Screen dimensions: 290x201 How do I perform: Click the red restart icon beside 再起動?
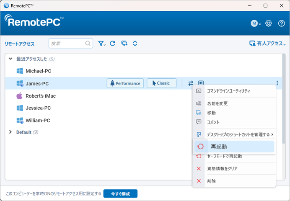[x=200, y=147]
